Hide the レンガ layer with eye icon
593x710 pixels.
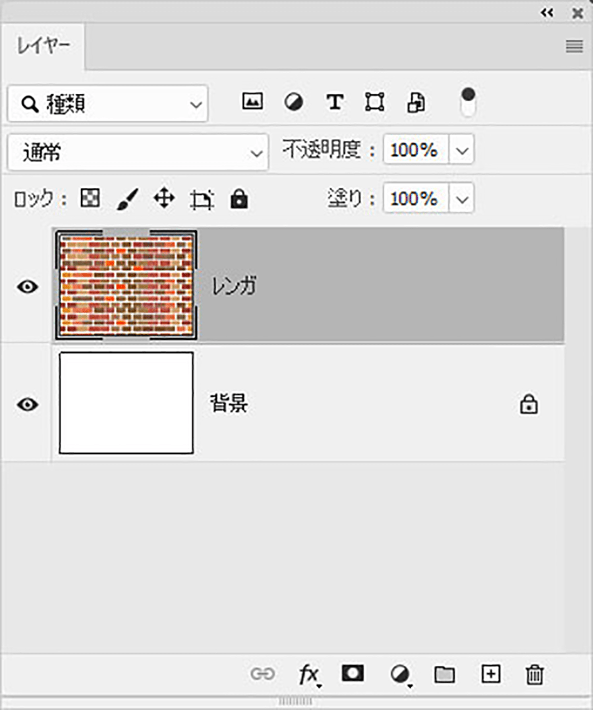pyautogui.click(x=27, y=287)
